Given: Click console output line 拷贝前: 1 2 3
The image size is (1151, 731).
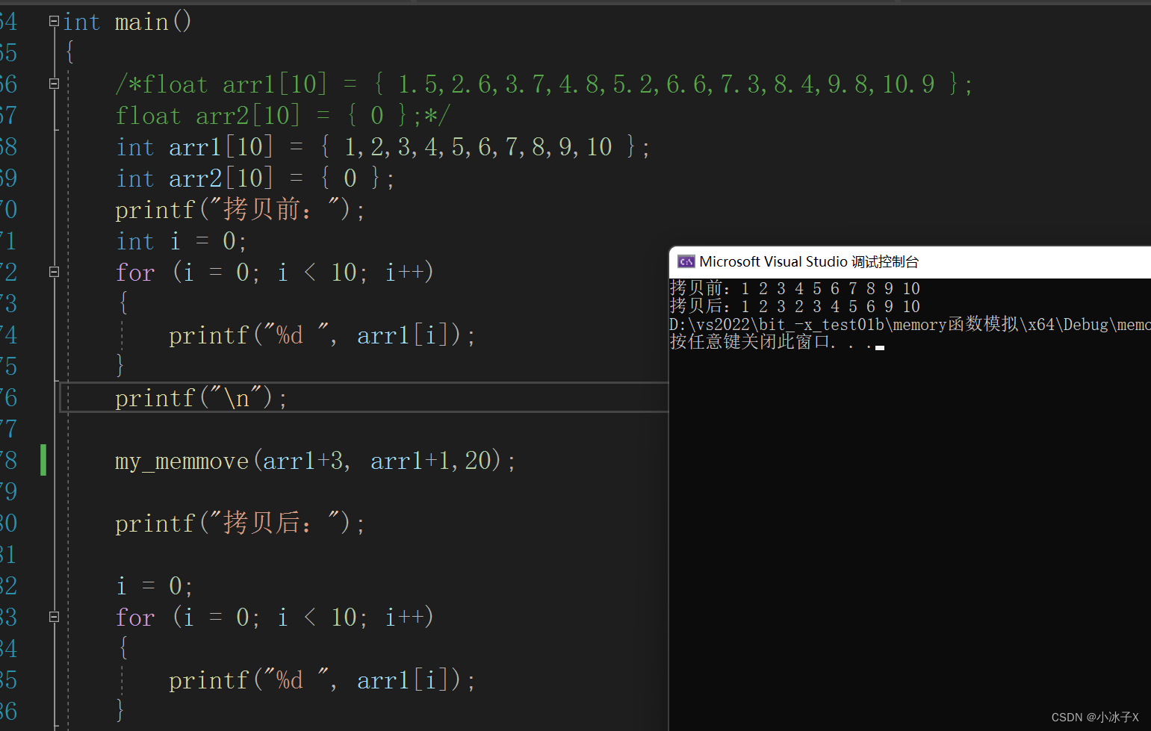Looking at the screenshot, I should point(795,288).
